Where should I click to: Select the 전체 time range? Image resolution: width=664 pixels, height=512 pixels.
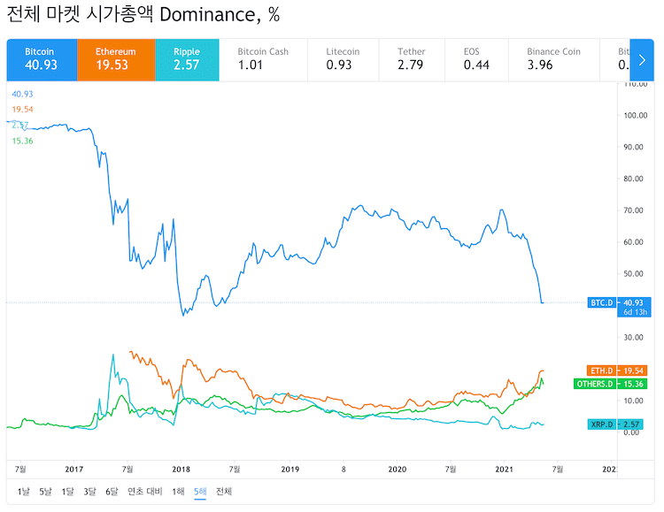click(224, 492)
